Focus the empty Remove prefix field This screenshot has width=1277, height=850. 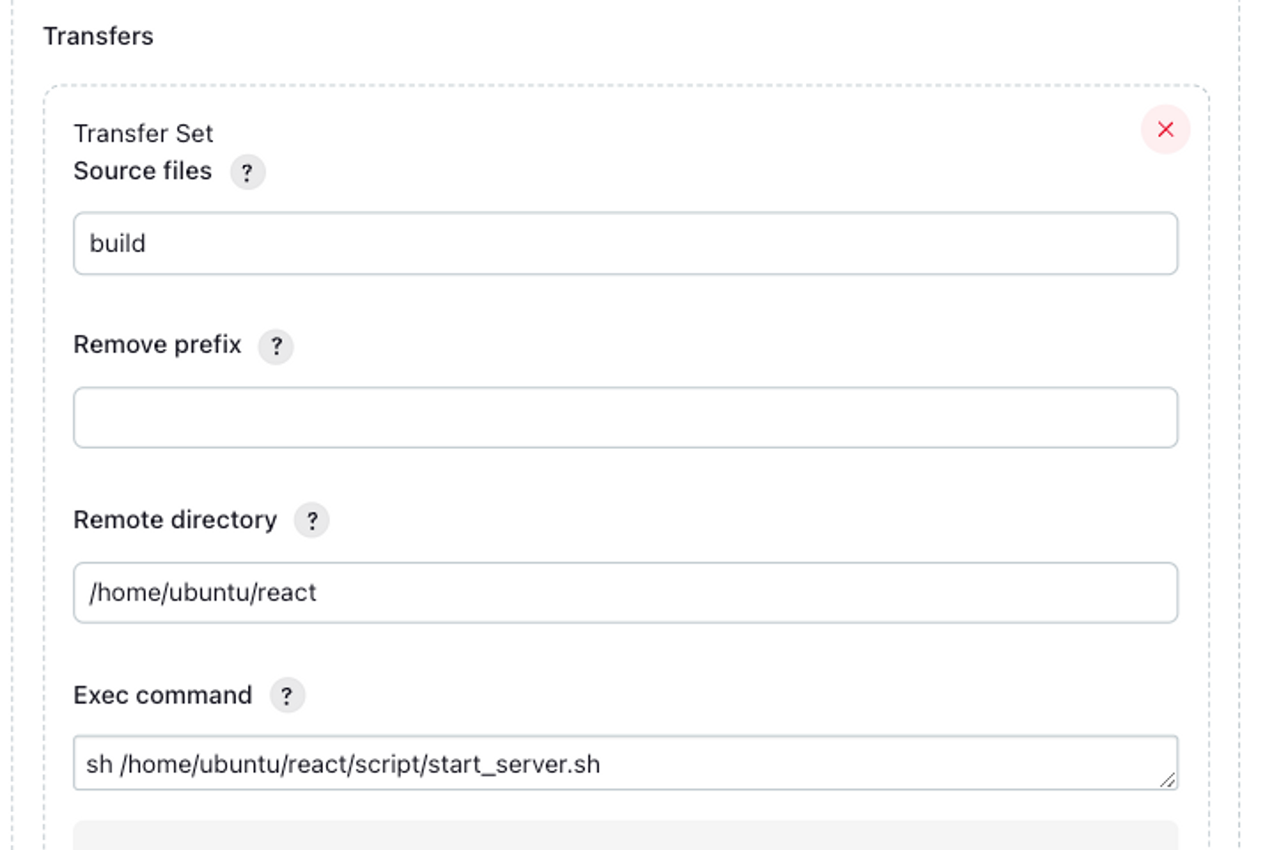click(x=624, y=418)
